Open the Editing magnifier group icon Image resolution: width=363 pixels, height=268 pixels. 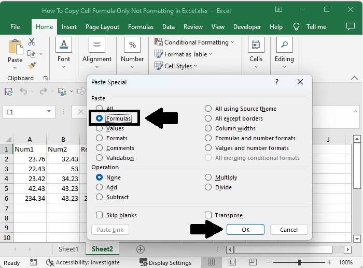click(284, 44)
